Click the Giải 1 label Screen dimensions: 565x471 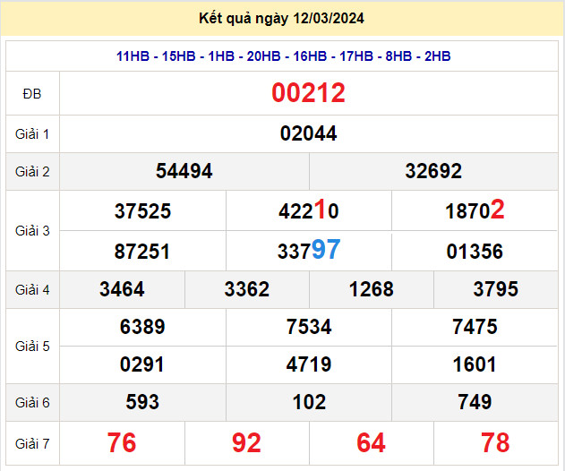(x=32, y=134)
